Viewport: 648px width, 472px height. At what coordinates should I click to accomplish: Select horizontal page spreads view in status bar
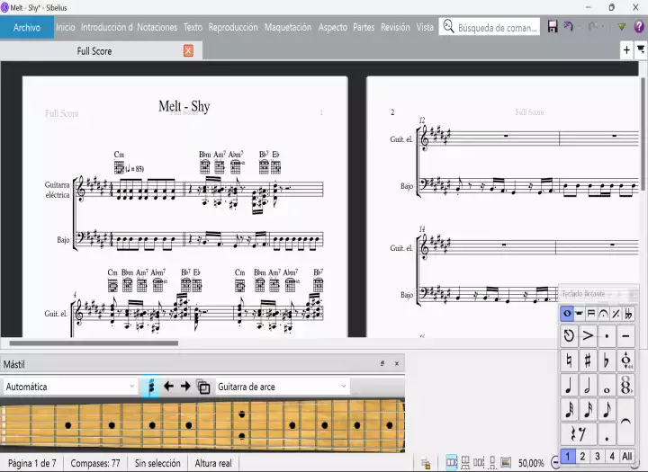(x=451, y=462)
